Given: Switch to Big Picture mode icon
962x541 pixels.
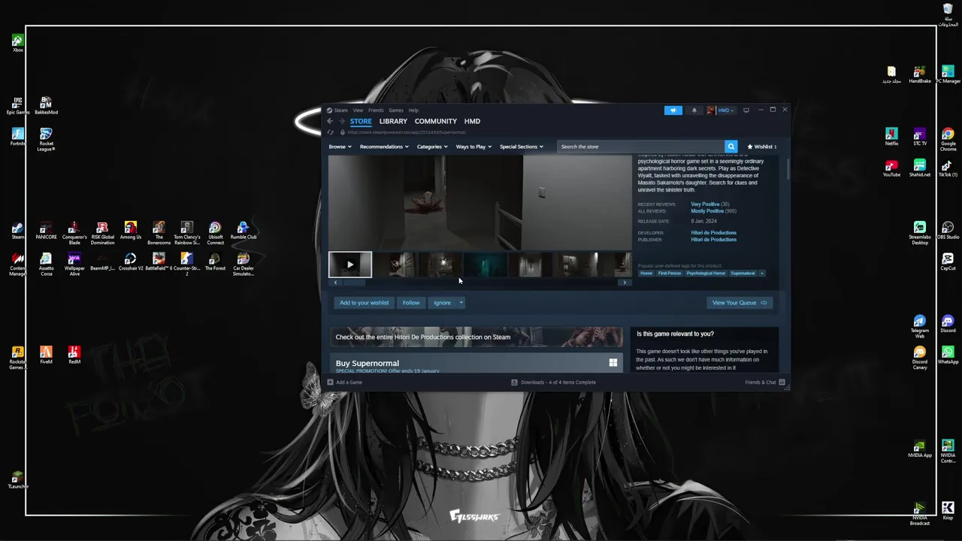Looking at the screenshot, I should point(746,110).
